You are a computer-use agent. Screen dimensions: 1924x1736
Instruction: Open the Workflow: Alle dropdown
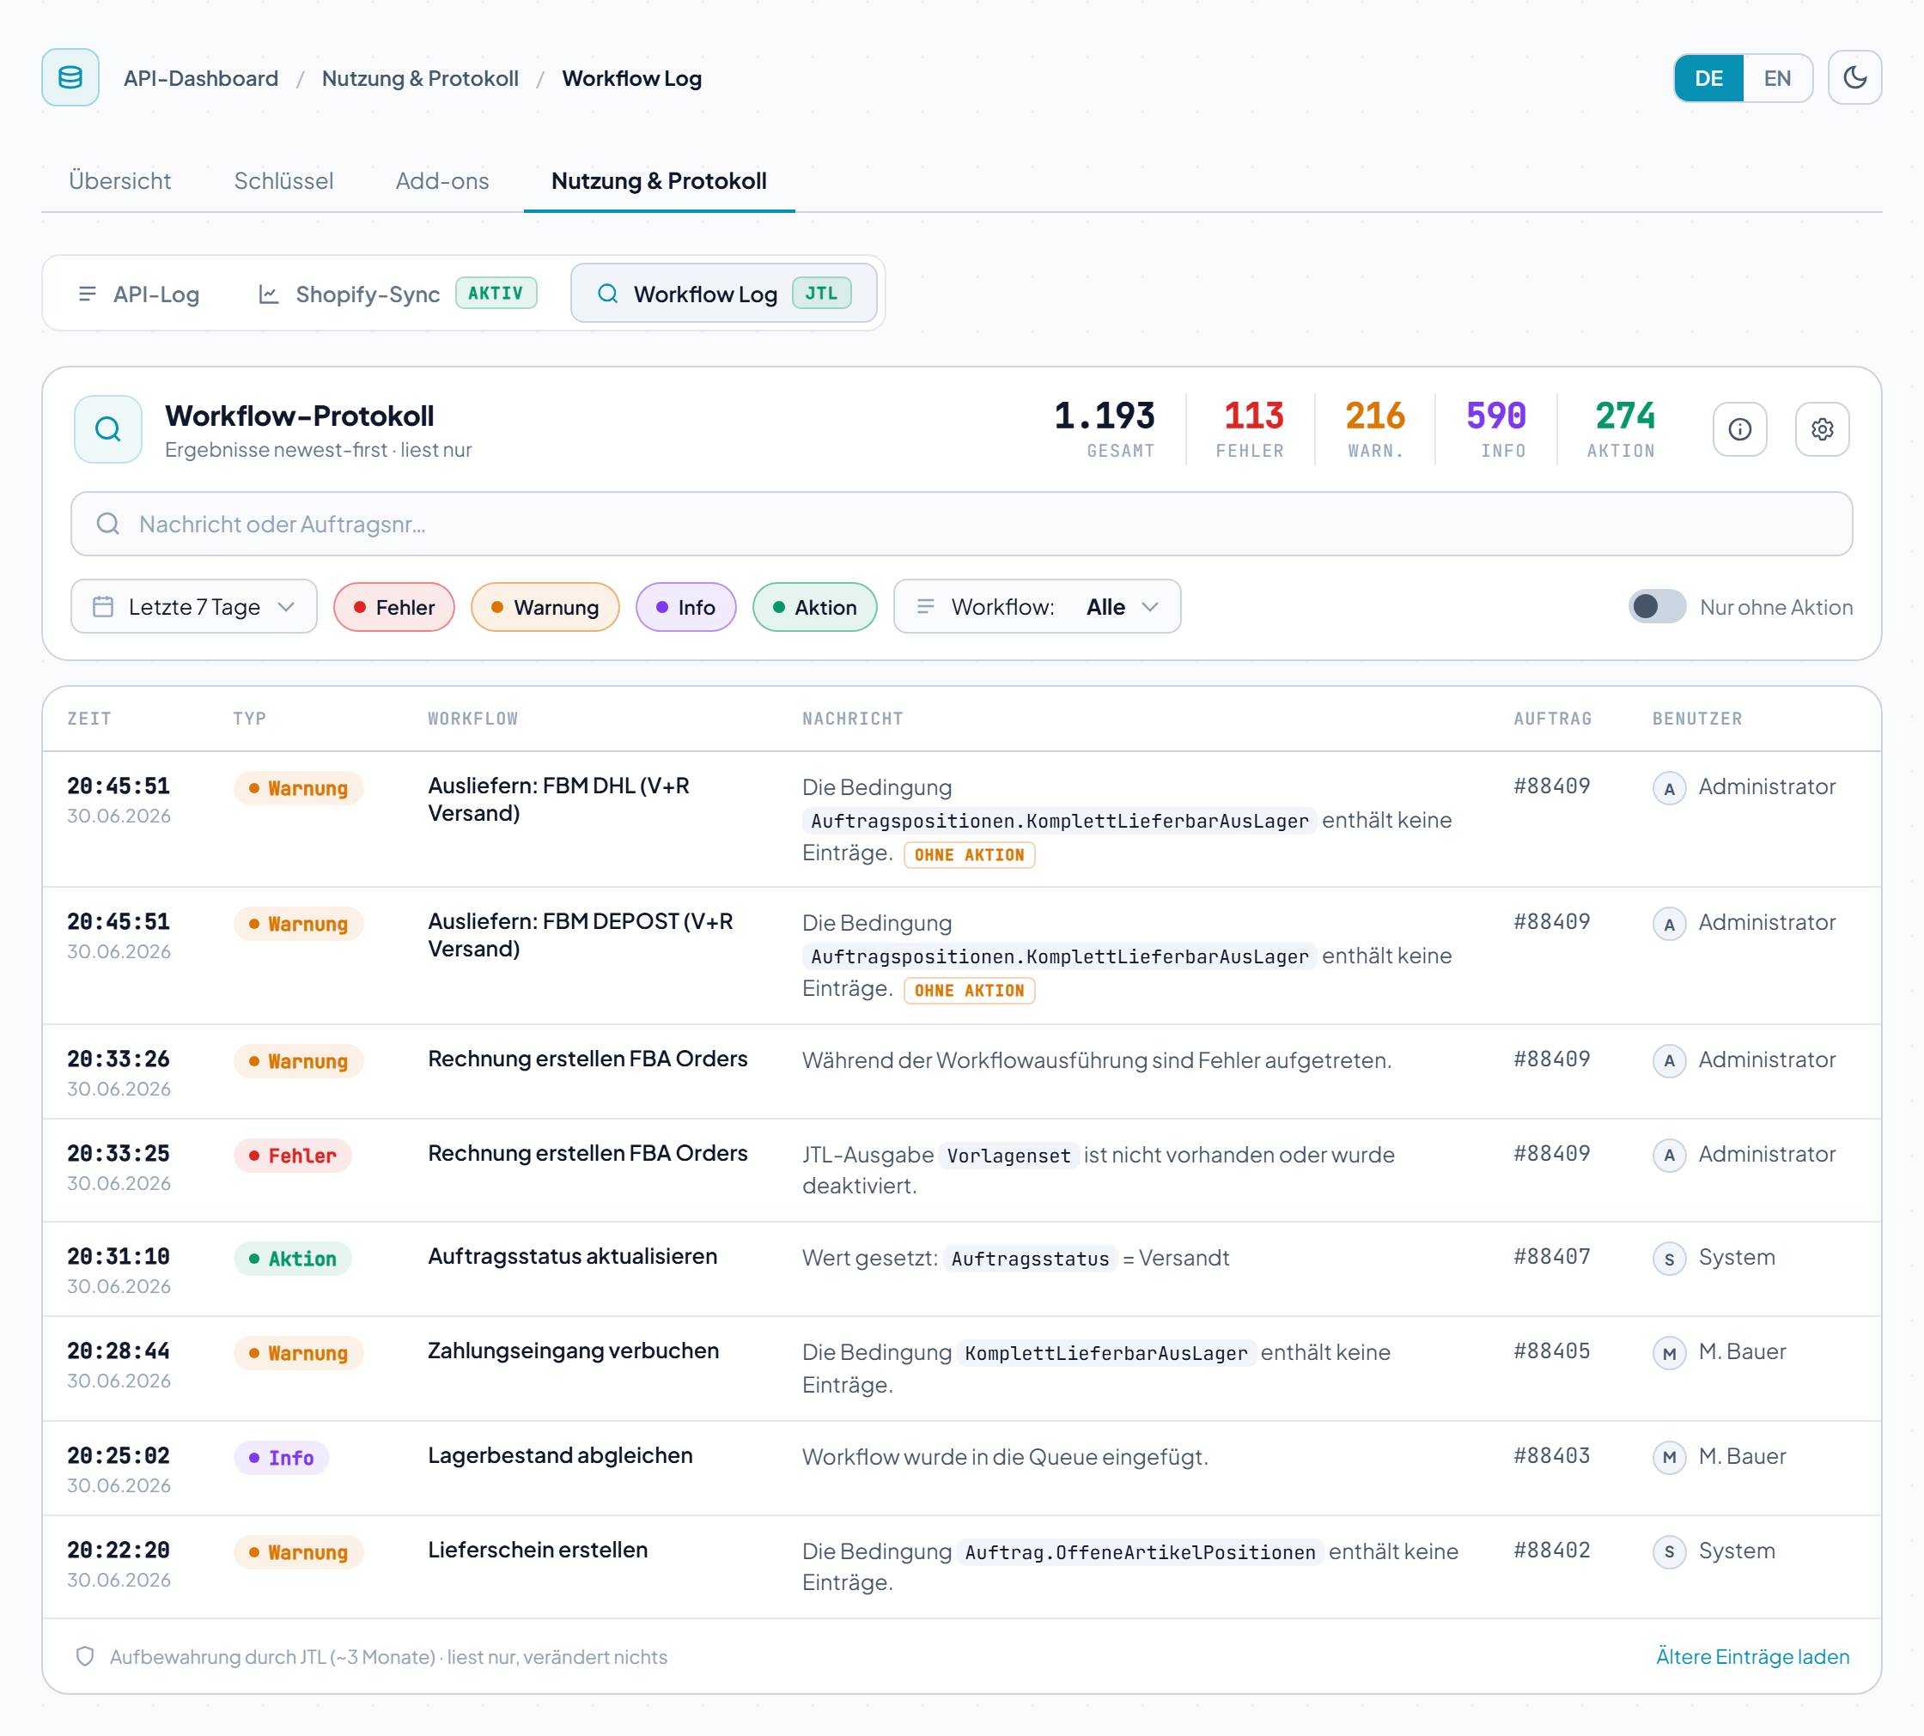[1037, 607]
